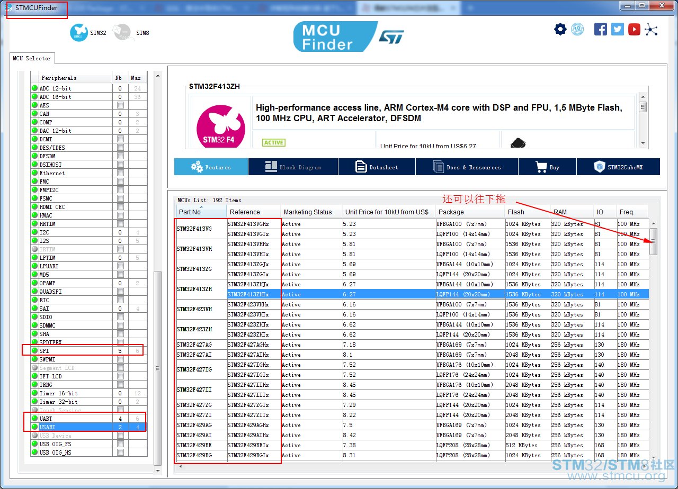
Task: Click the UART Nb value field
Action: pos(120,419)
